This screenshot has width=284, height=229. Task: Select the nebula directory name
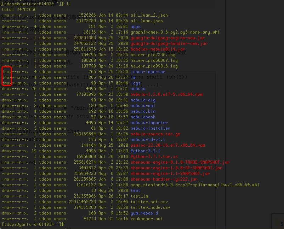pos(138,89)
